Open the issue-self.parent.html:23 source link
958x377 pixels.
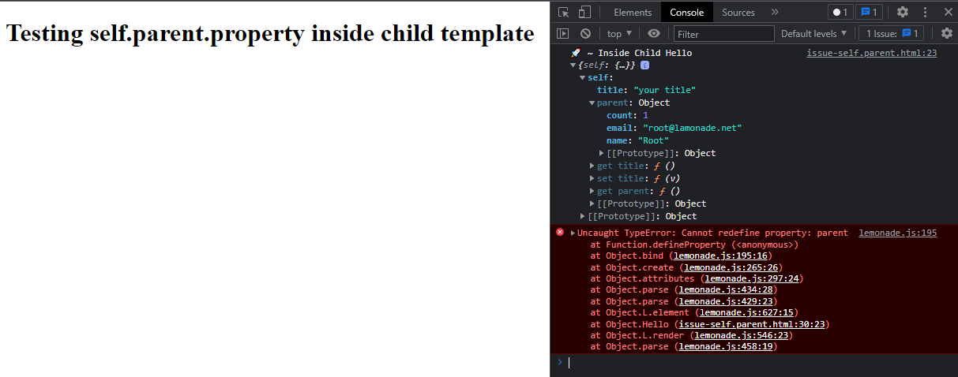871,53
